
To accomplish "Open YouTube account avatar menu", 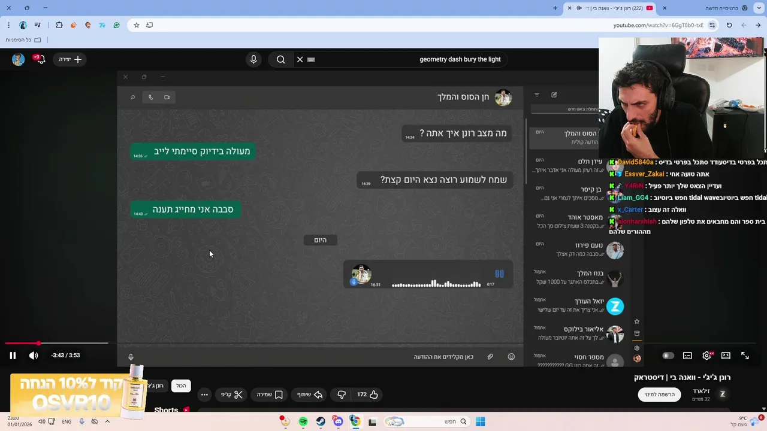I will 19,59.
